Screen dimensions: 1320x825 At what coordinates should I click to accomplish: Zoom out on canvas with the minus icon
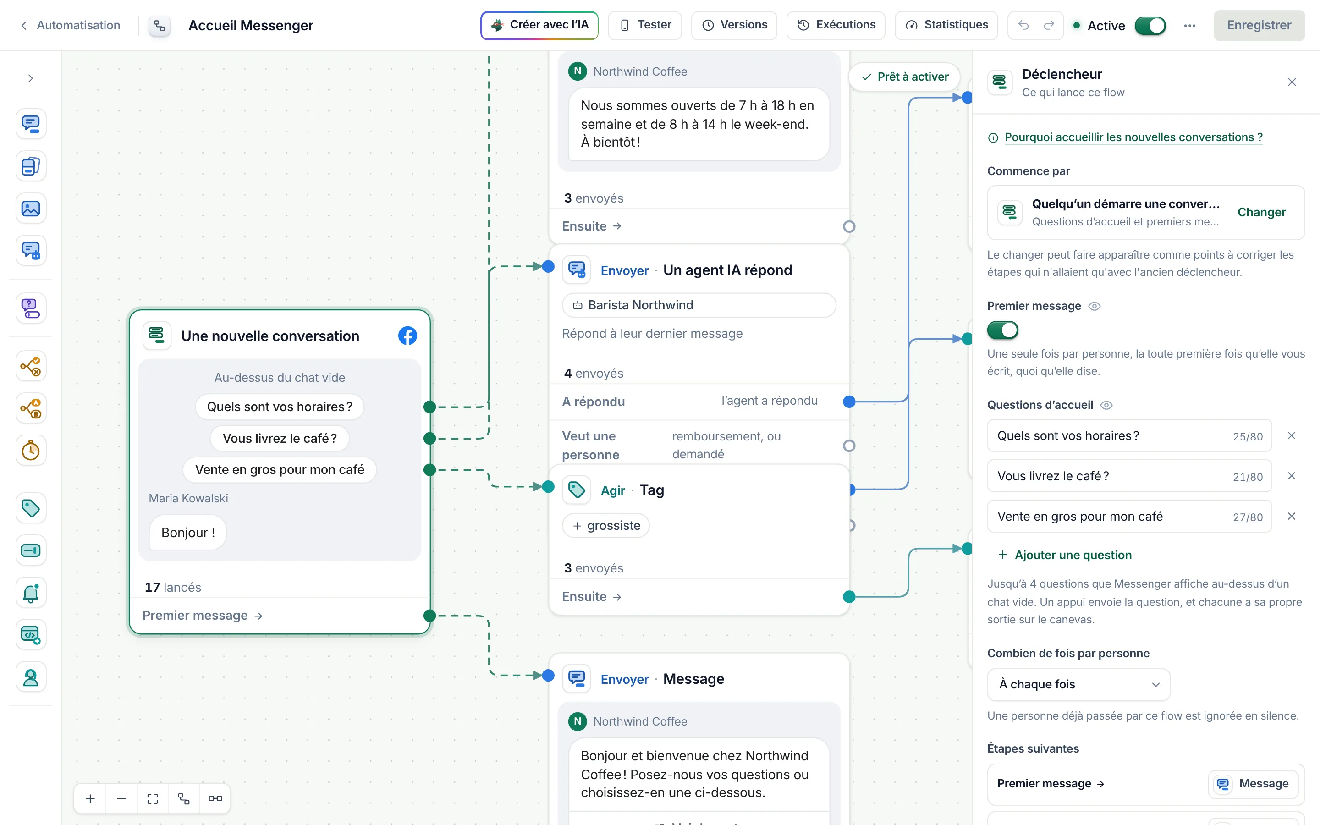pos(121,799)
